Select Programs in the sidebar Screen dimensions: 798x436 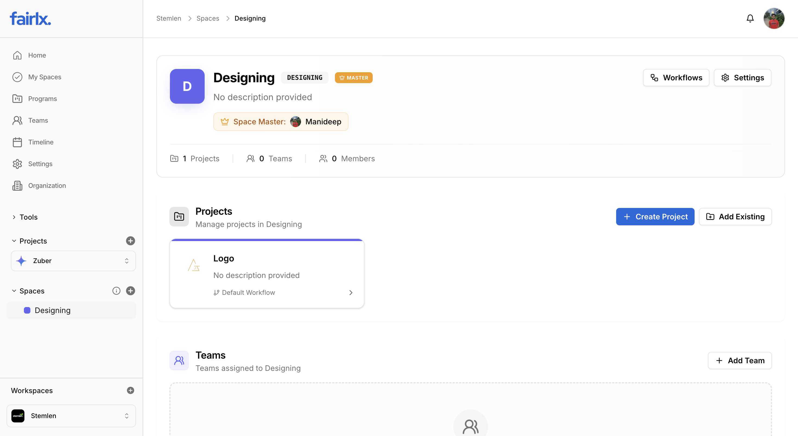43,99
